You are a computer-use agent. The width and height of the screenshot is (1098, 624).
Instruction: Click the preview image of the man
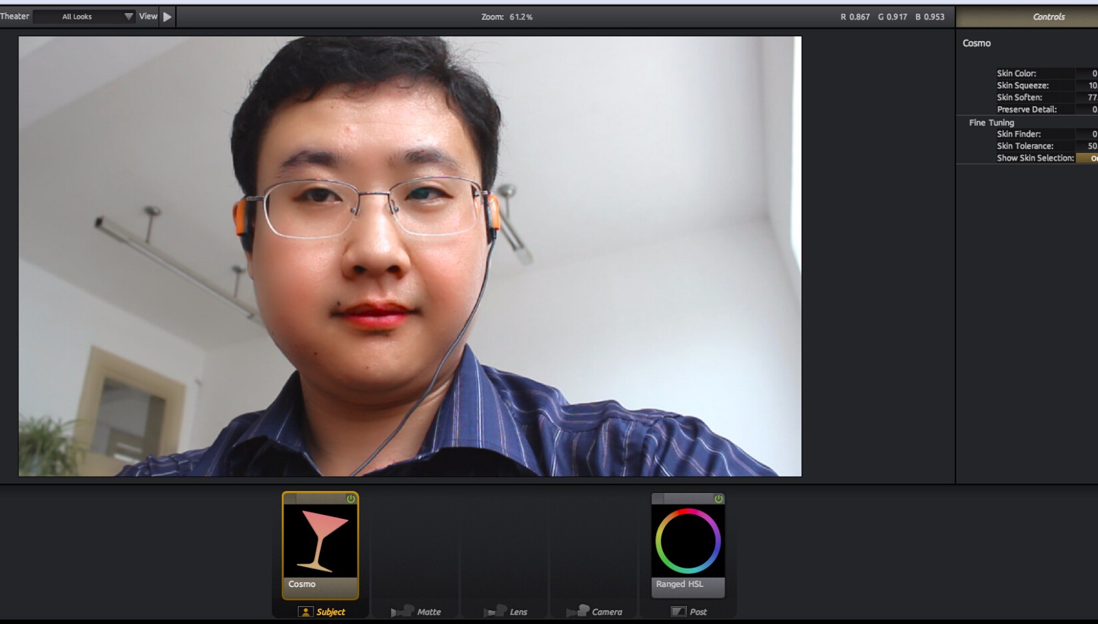coord(410,256)
